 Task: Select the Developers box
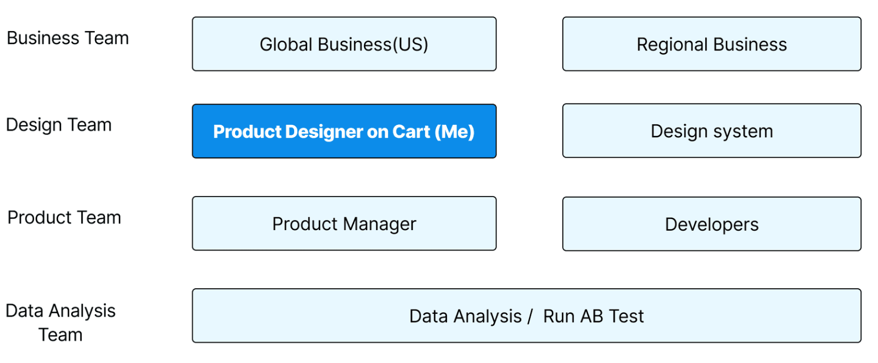coord(712,224)
